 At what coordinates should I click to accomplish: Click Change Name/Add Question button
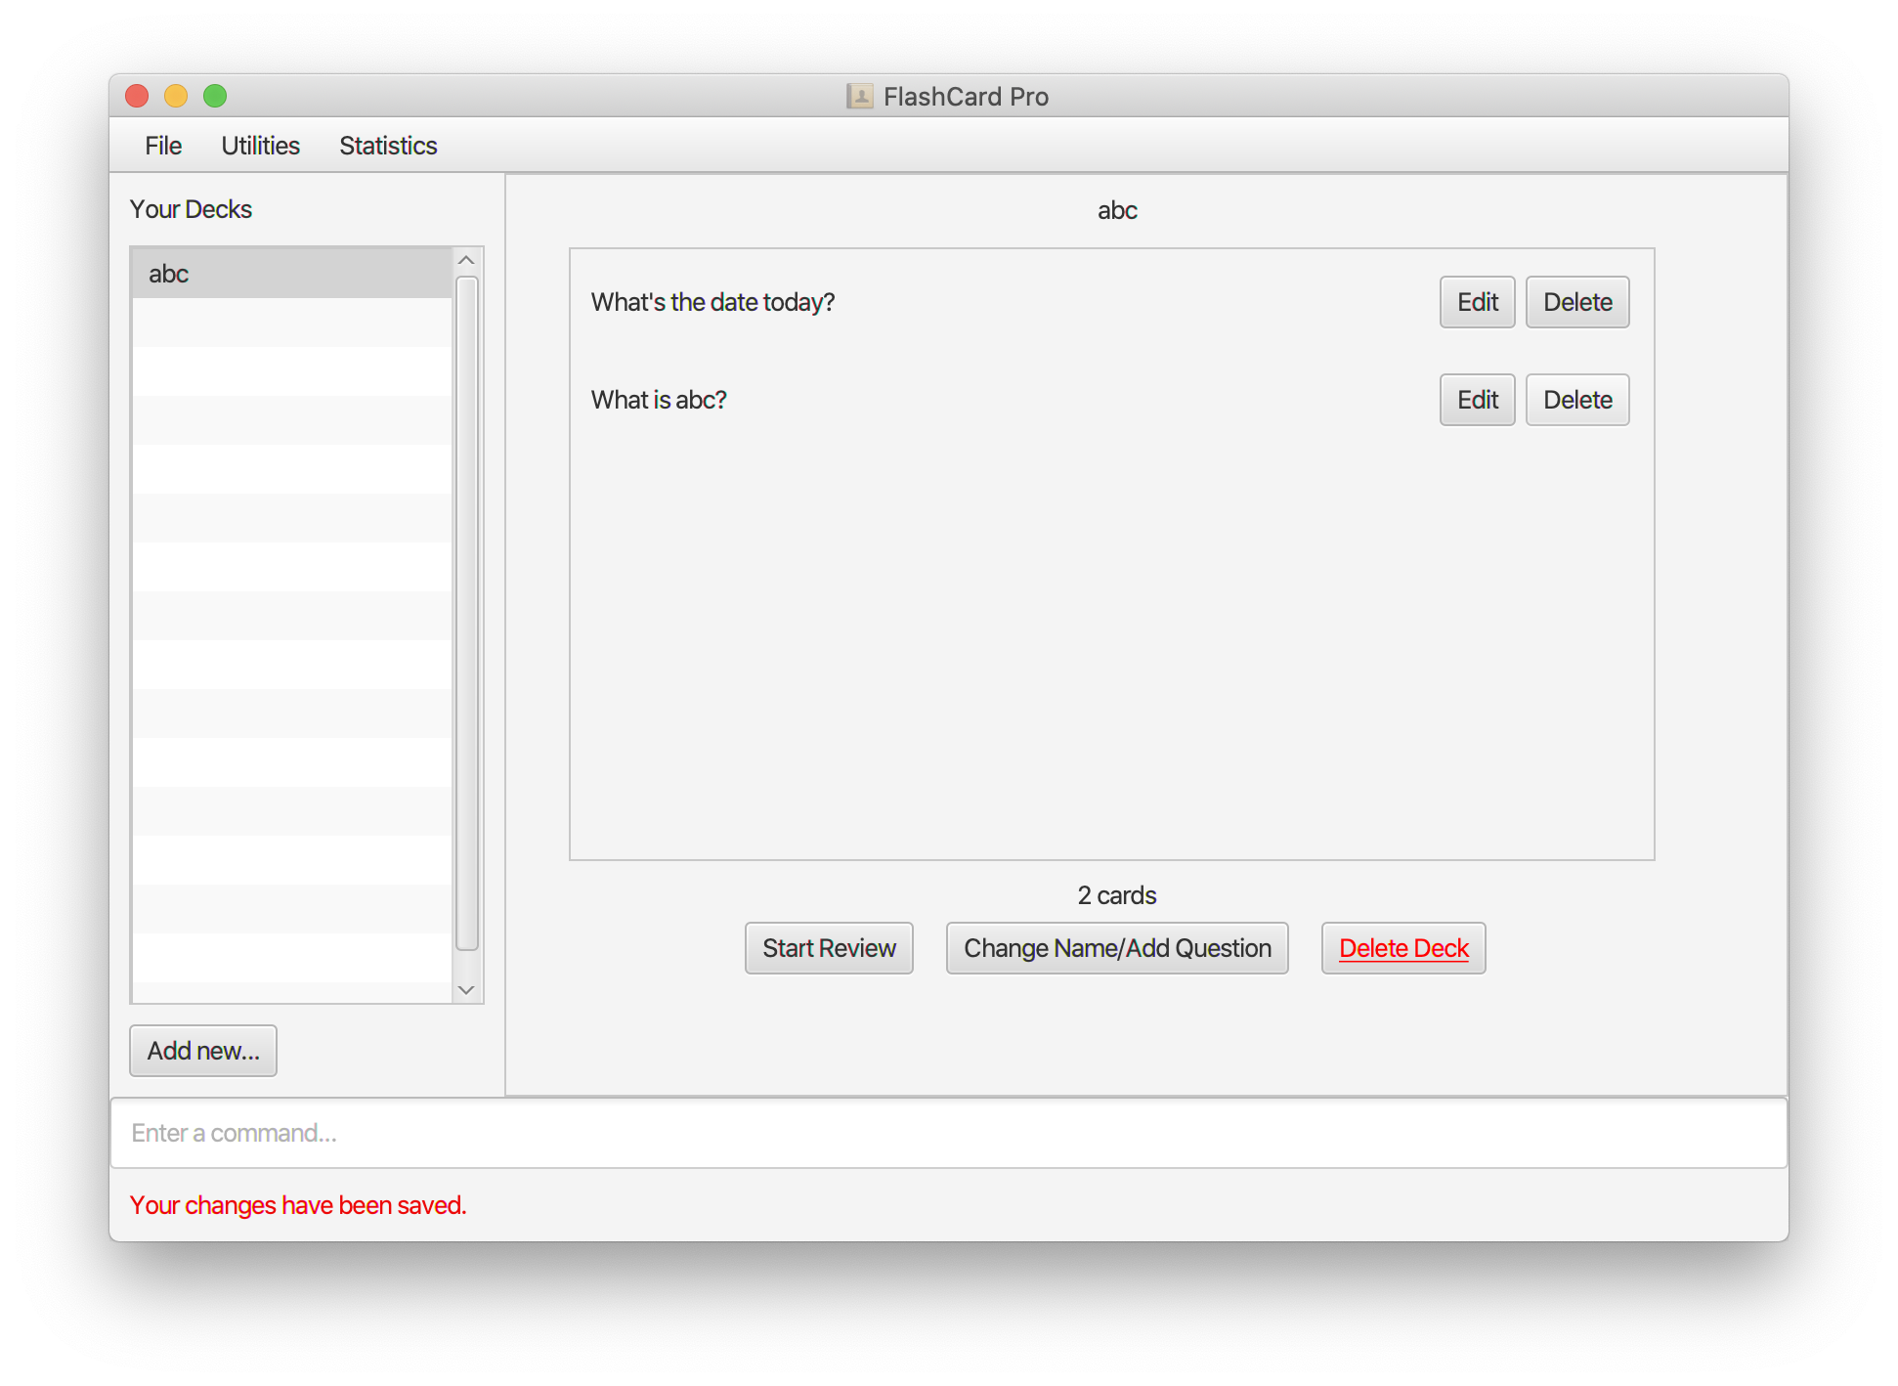coord(1116,948)
